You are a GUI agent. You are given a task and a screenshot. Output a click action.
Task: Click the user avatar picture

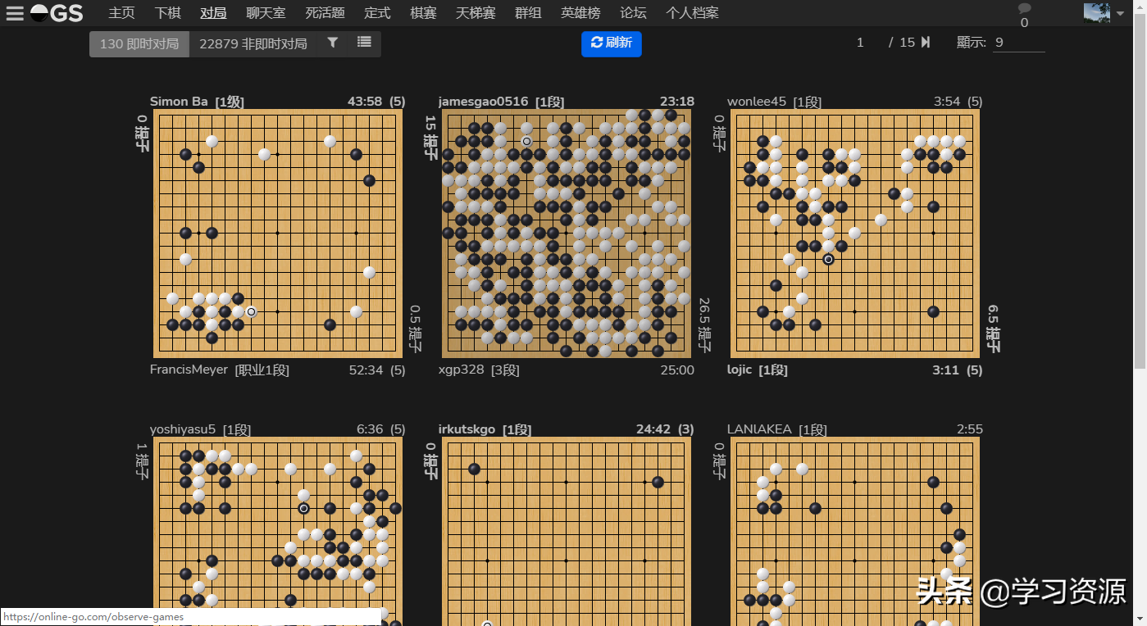(x=1097, y=12)
